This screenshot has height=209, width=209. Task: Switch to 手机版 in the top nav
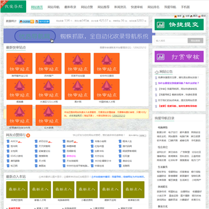click(x=185, y=7)
